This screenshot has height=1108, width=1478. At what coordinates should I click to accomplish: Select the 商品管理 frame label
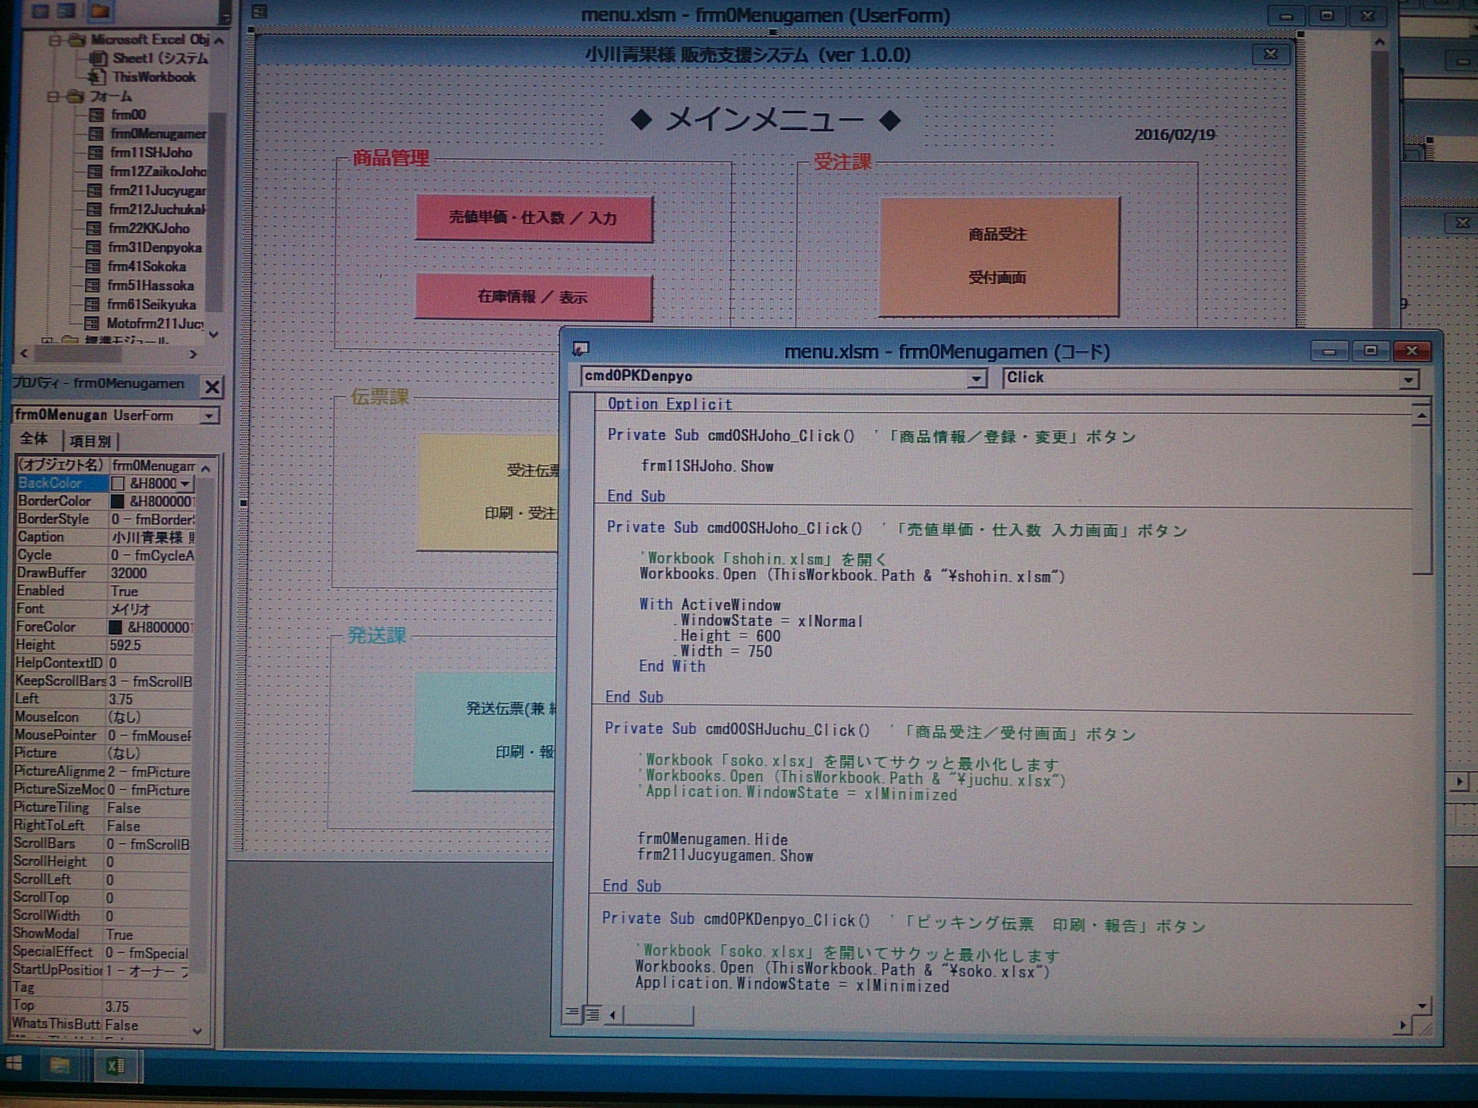[391, 158]
